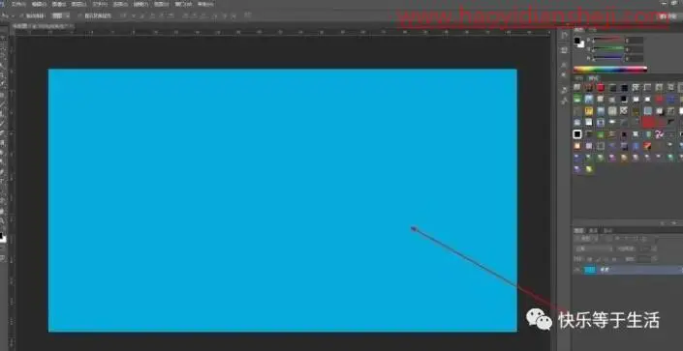Click the black foreground swatch in Color panel
The height and width of the screenshot is (351, 683).
(577, 41)
